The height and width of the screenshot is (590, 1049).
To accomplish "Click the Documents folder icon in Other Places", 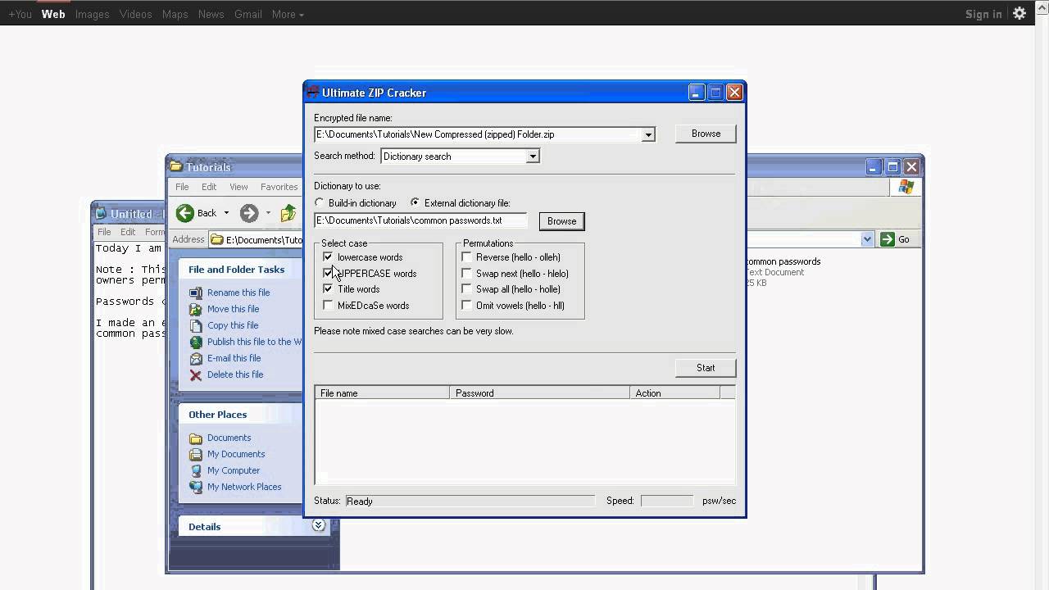I will pos(196,438).
